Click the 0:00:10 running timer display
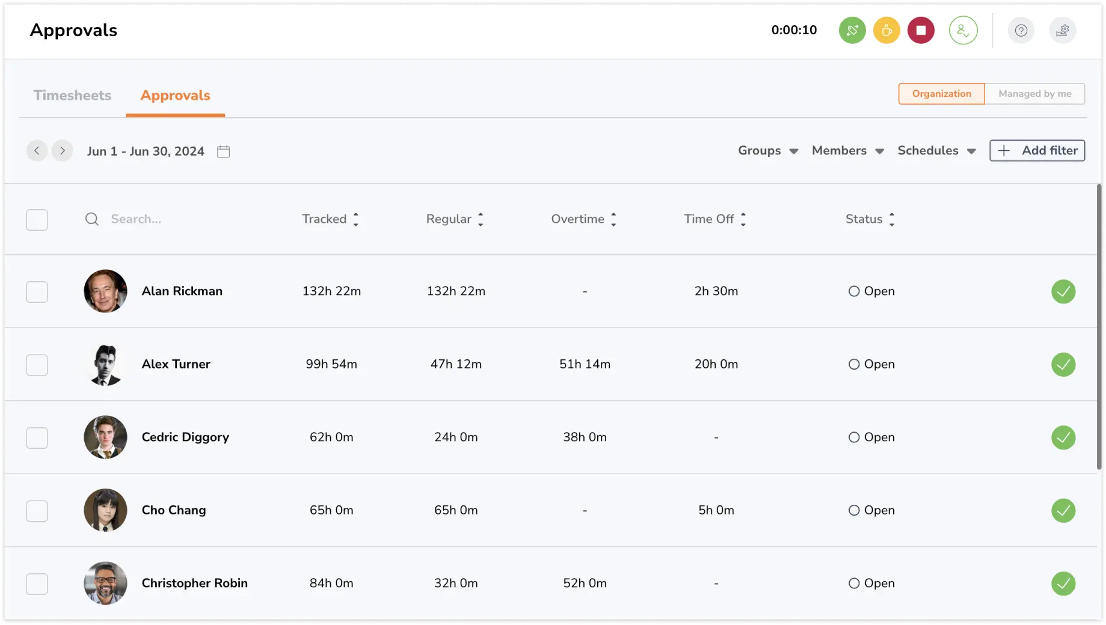This screenshot has width=1106, height=625. [793, 30]
